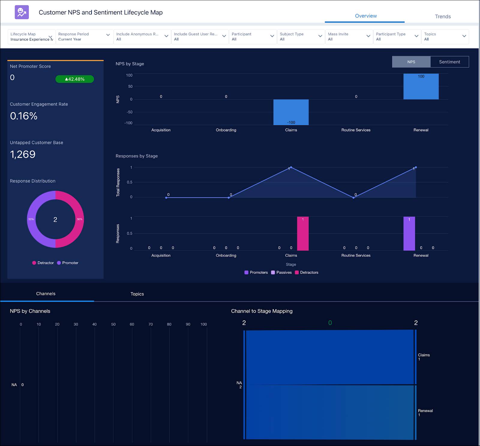This screenshot has height=446, width=480.
Task: Open Include Guest User Responses filter
Action: 200,37
